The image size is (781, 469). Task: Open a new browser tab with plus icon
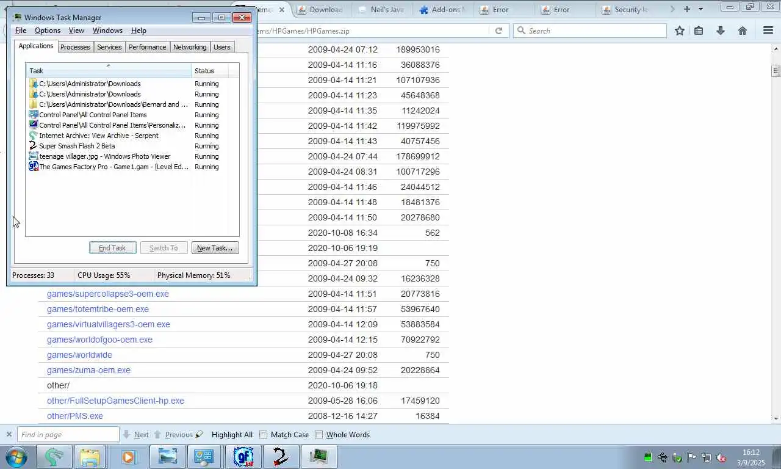[687, 9]
